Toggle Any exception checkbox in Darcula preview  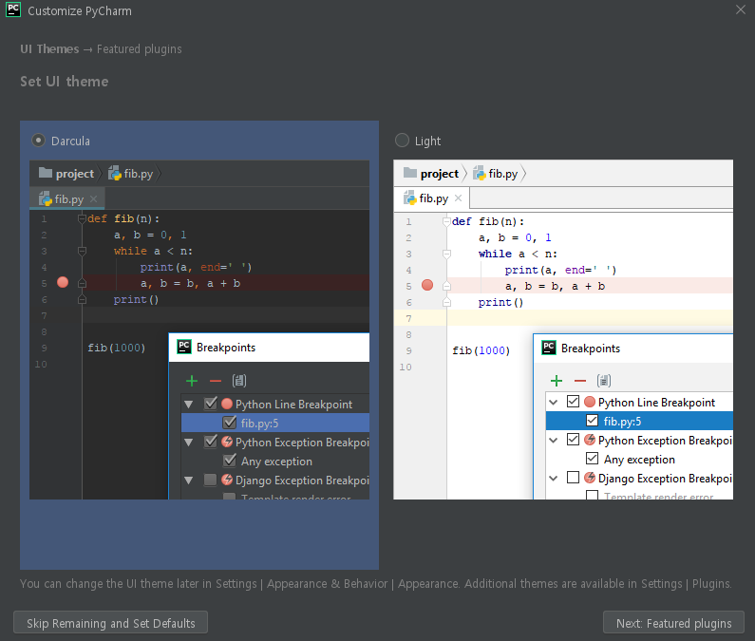(x=230, y=461)
